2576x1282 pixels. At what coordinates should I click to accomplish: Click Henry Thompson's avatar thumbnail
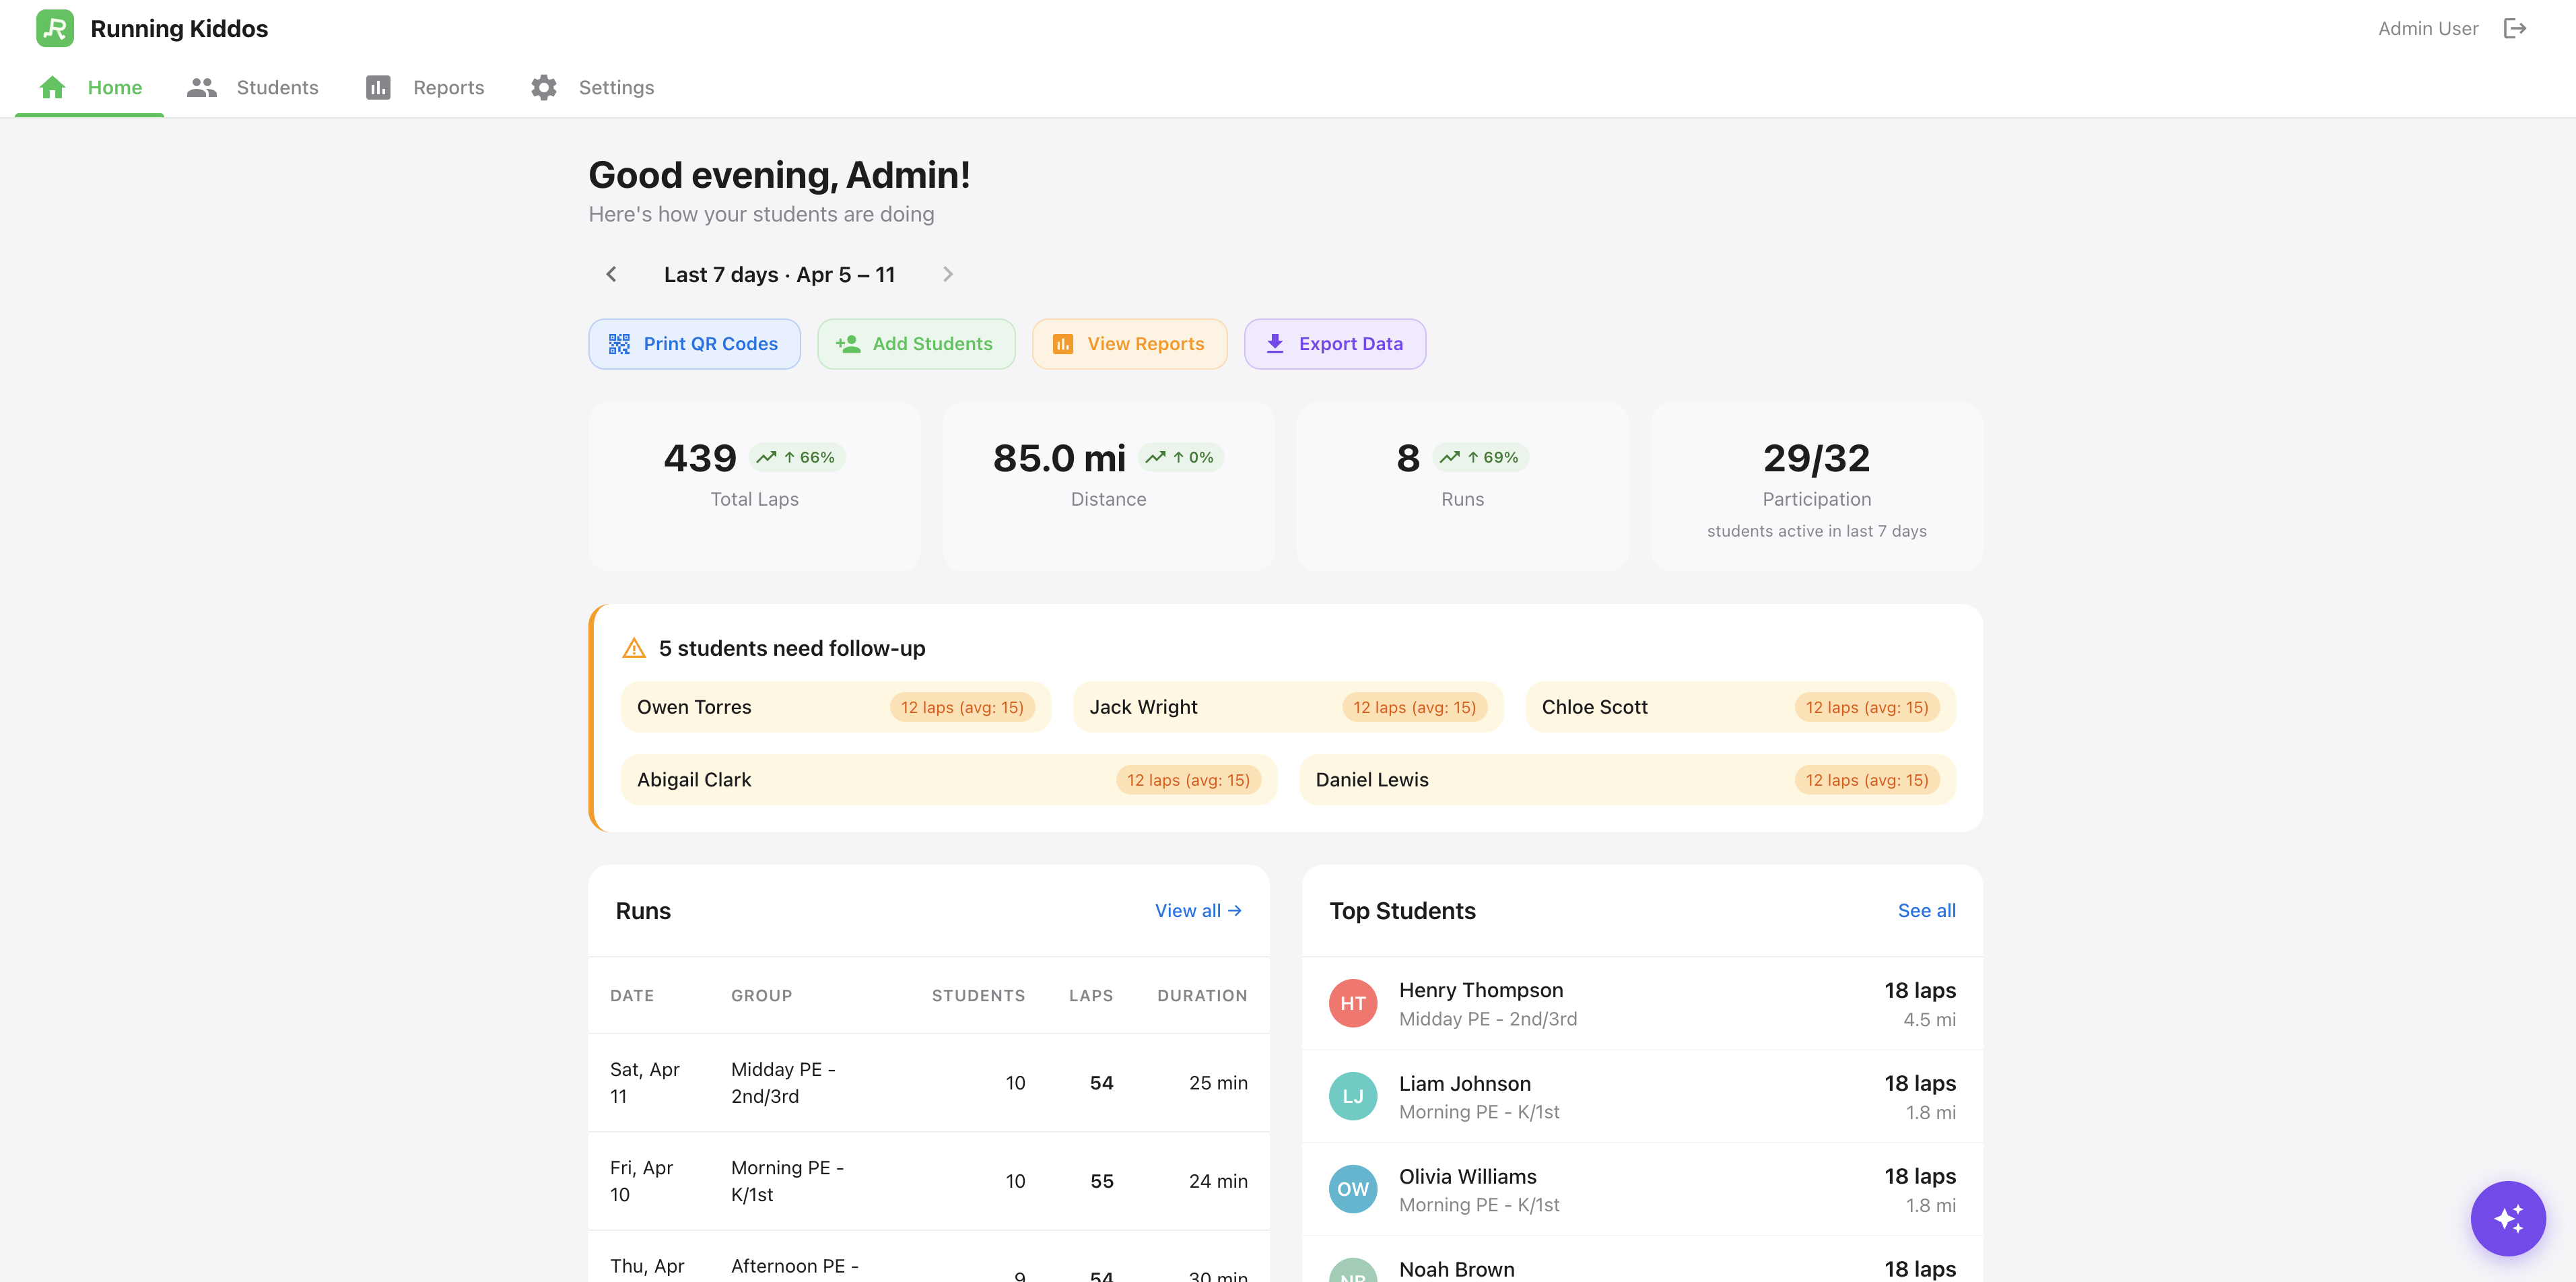pos(1353,1003)
